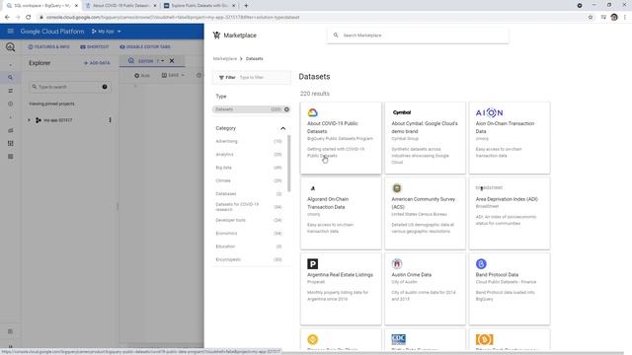Click the Type to filter input field
Screen dimensions: 632x355
(264, 77)
